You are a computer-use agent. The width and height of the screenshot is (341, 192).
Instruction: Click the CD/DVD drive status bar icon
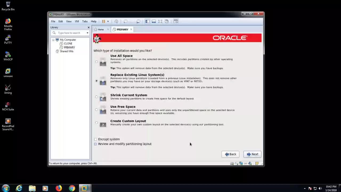point(236,163)
